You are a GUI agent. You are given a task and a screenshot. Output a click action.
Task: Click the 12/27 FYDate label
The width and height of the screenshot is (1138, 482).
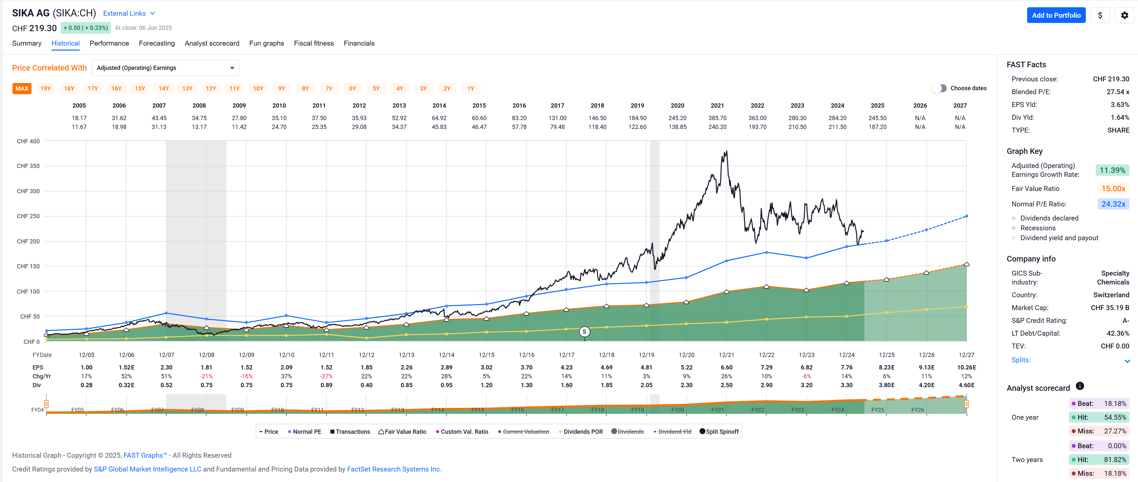966,355
